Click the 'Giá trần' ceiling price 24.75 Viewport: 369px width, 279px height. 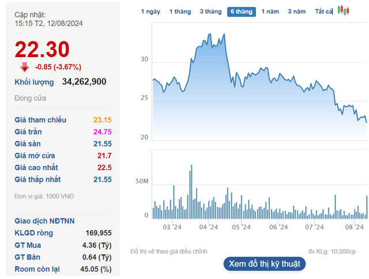pos(102,132)
